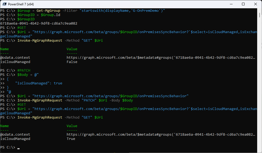Click the opening curly brace of the JSON body
Screen dimensions: 262x153
click(x=7, y=79)
